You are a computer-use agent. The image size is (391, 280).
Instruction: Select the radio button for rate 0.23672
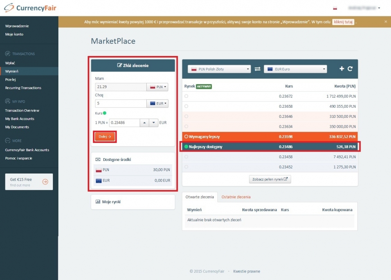(186, 96)
